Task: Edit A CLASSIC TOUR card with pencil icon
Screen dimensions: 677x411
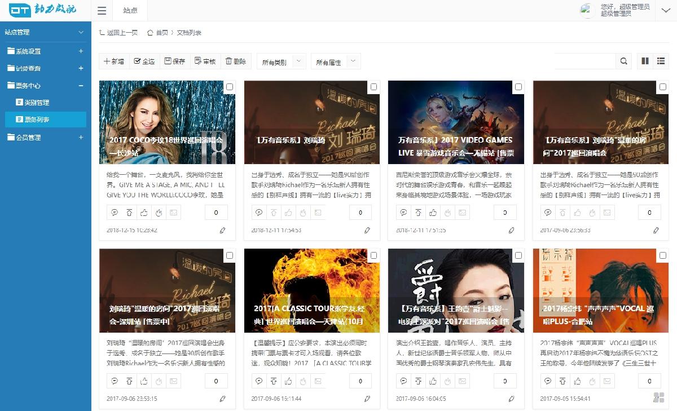Action: pos(367,399)
